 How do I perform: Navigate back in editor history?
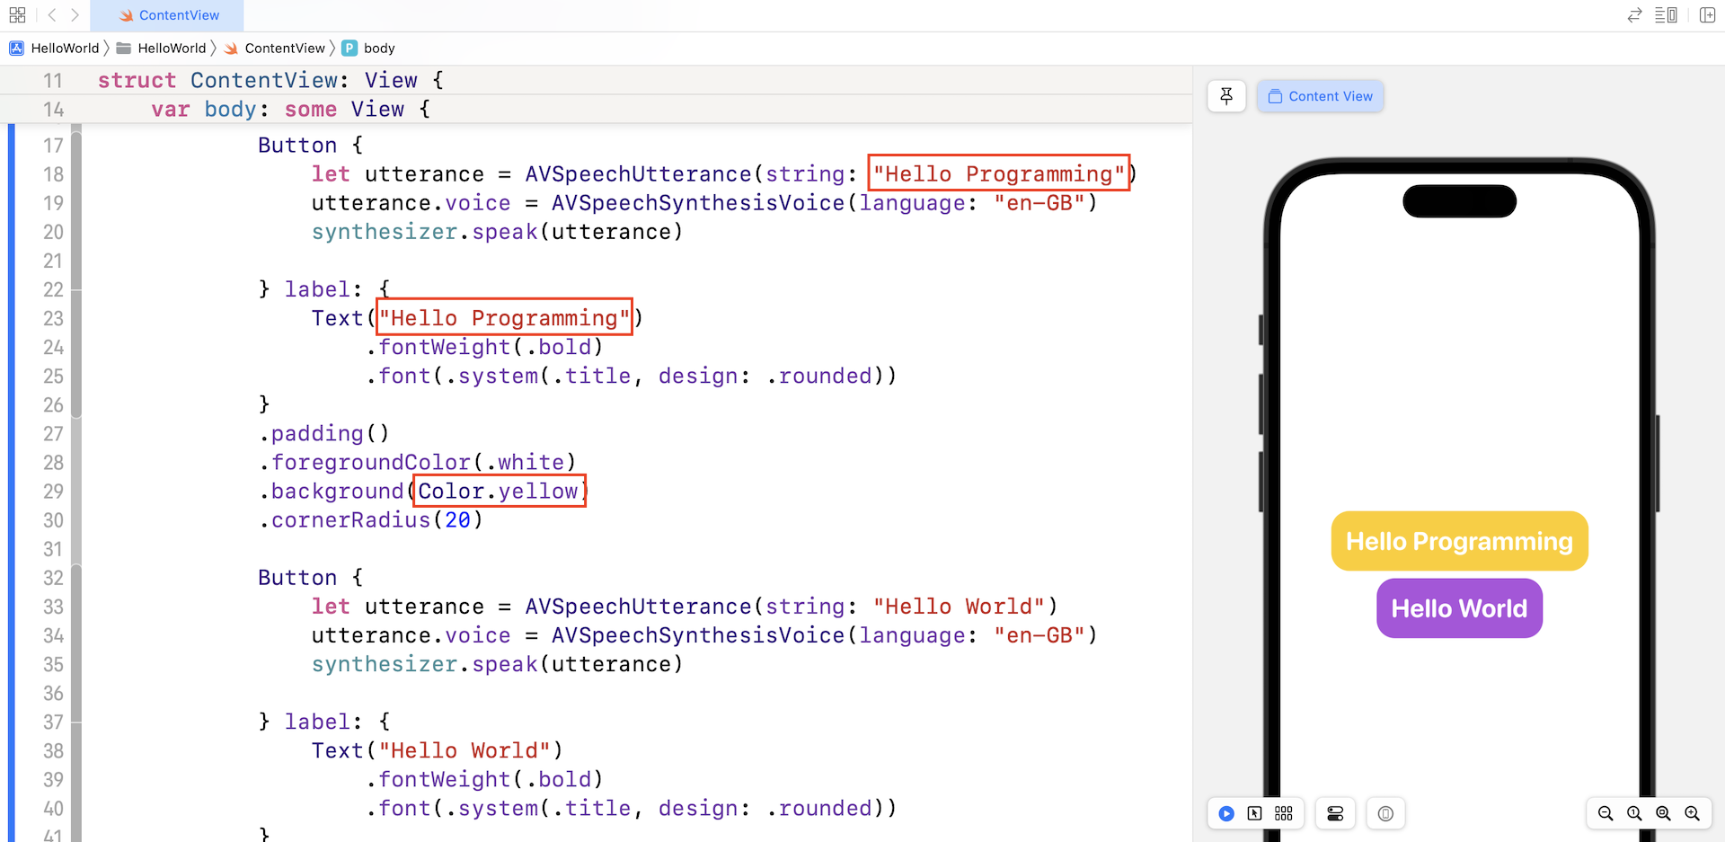(51, 15)
